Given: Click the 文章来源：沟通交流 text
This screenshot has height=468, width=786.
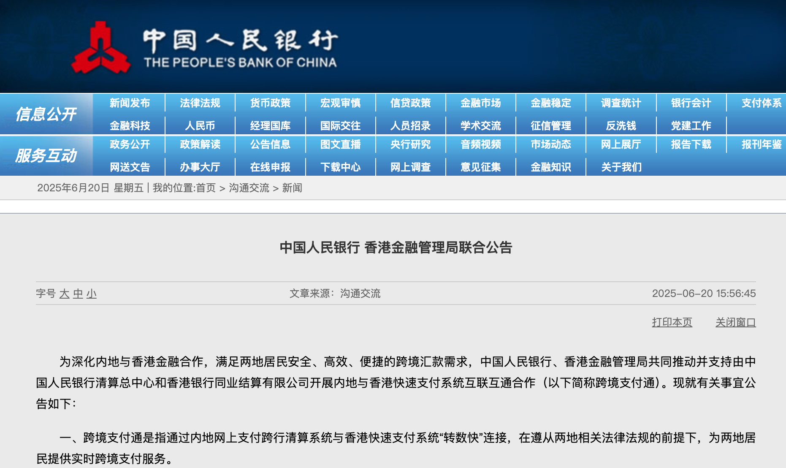Looking at the screenshot, I should pyautogui.click(x=335, y=294).
